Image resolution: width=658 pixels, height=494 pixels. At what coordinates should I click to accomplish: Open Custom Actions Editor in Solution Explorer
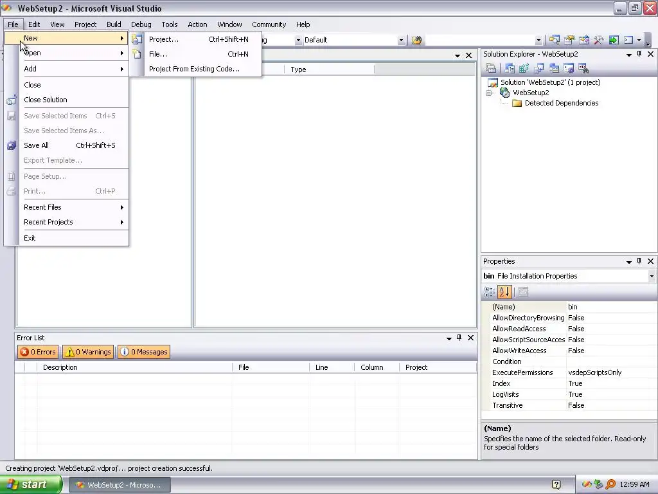(x=569, y=68)
